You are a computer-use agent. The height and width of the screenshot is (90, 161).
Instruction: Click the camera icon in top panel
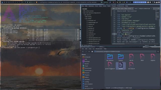pos(148,2)
